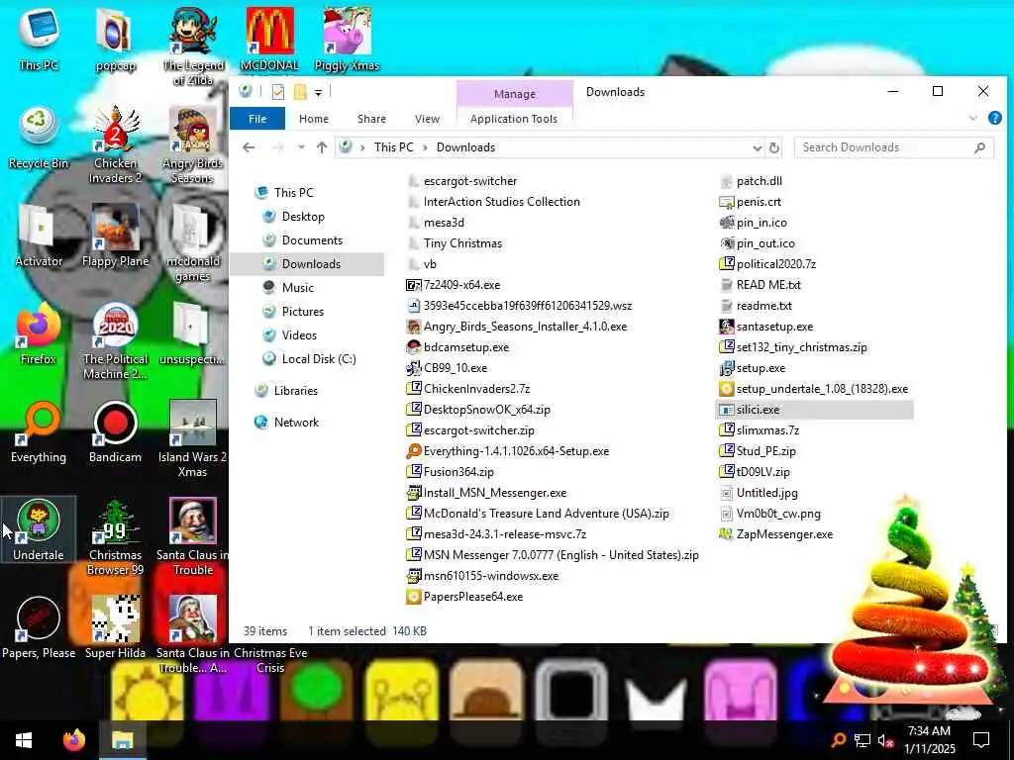Switch to the Share ribbon tab
The image size is (1014, 760).
tap(371, 119)
